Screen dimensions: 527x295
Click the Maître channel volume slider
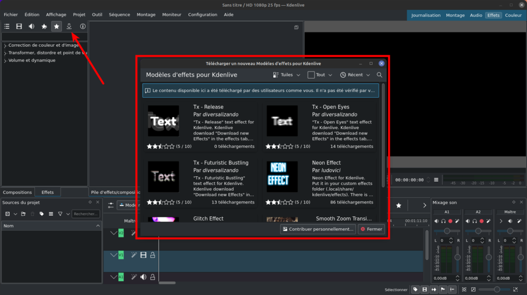pos(510,231)
